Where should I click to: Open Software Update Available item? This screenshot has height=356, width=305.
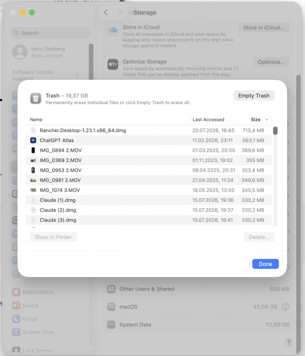(46, 75)
